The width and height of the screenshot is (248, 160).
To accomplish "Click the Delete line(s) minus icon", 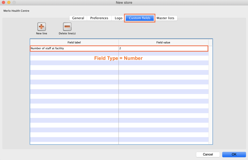I will tap(67, 27).
